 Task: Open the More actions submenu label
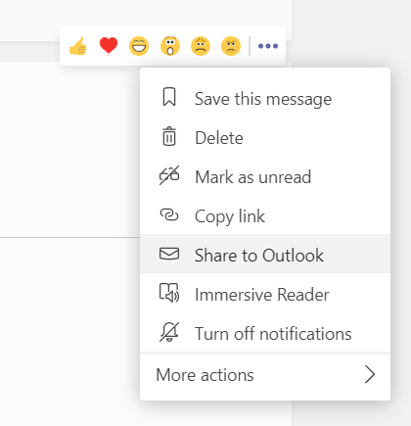click(205, 375)
